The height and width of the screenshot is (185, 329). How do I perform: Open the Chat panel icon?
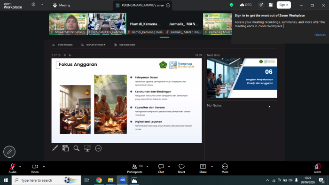click(161, 169)
